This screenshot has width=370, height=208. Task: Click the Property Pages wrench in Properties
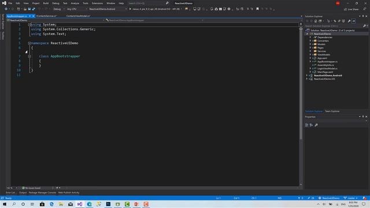point(316,125)
